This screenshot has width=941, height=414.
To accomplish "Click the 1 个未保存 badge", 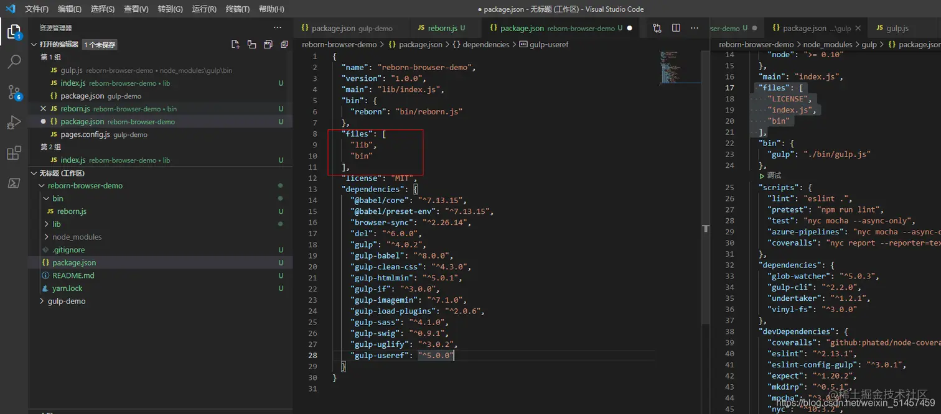I will coord(100,45).
